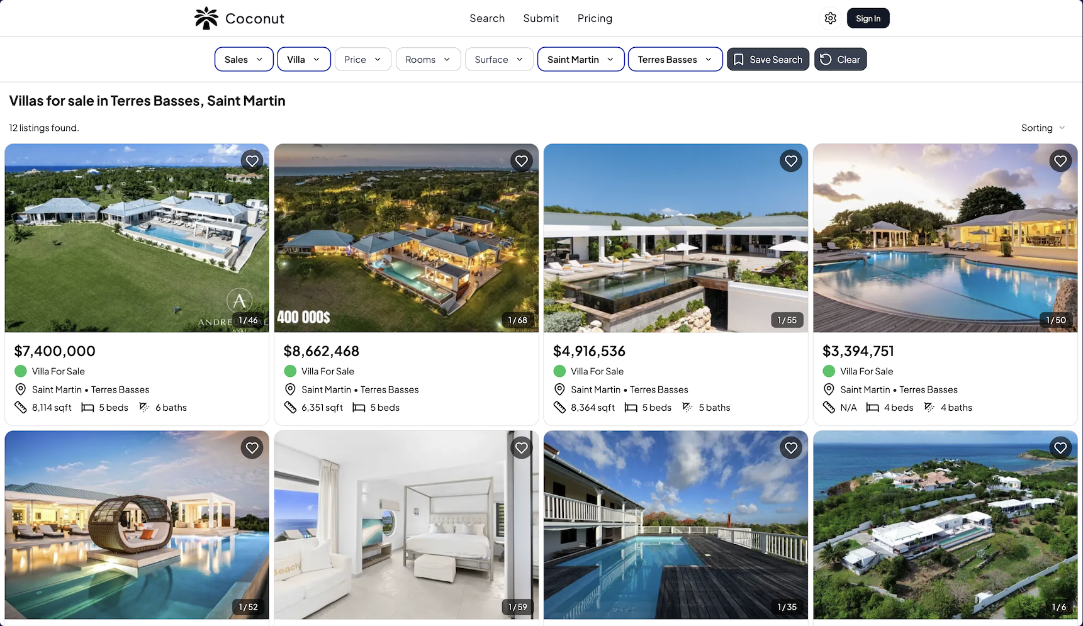This screenshot has width=1083, height=626.
Task: Click the Coconut palm tree logo
Action: point(206,18)
